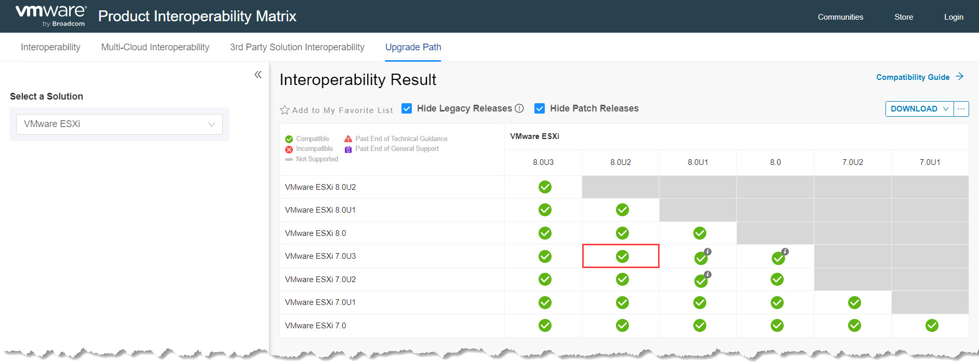Viewport: 979px width, 362px height.
Task: Click the green Compatible legend icon
Action: [x=289, y=139]
